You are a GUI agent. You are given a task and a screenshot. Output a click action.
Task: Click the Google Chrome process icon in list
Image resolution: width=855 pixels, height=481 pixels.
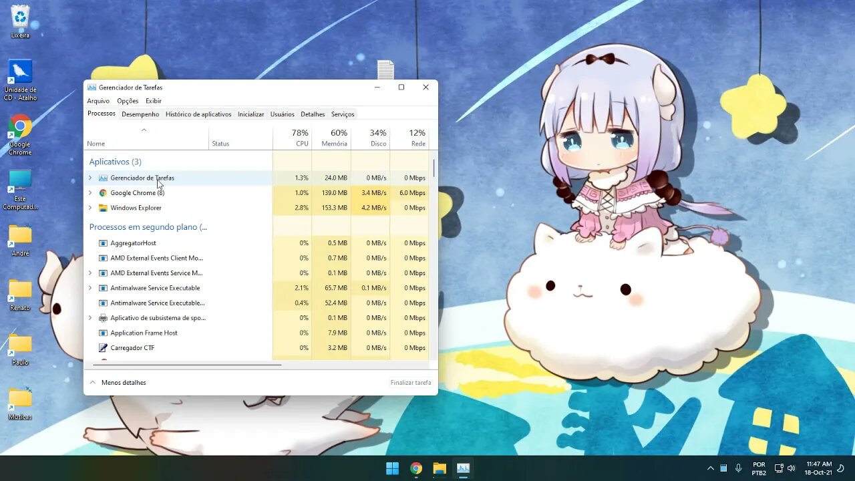[x=103, y=193]
